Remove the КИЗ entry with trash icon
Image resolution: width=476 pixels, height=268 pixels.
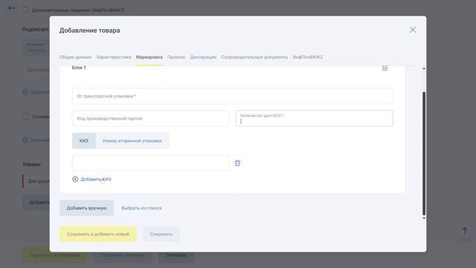tap(237, 163)
